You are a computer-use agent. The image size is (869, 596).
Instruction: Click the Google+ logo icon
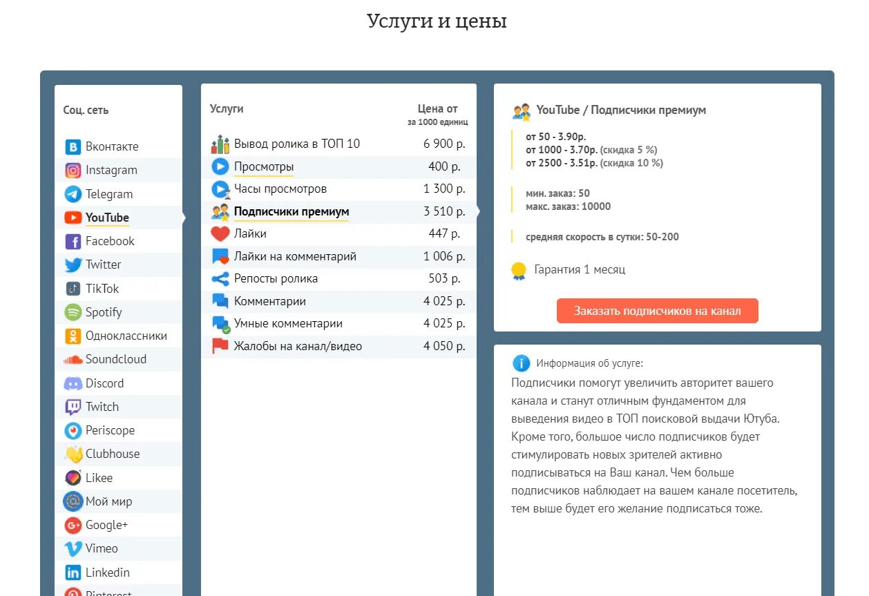73,526
